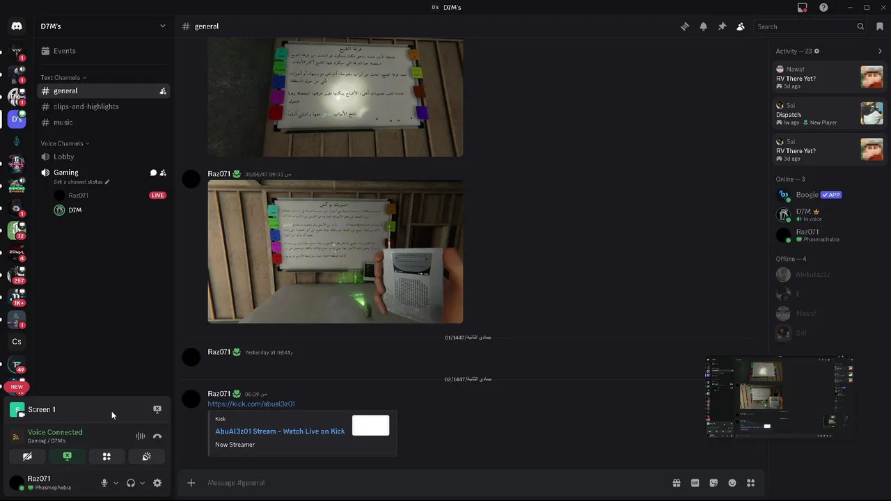
Task: Open the emoji picker
Action: [732, 483]
